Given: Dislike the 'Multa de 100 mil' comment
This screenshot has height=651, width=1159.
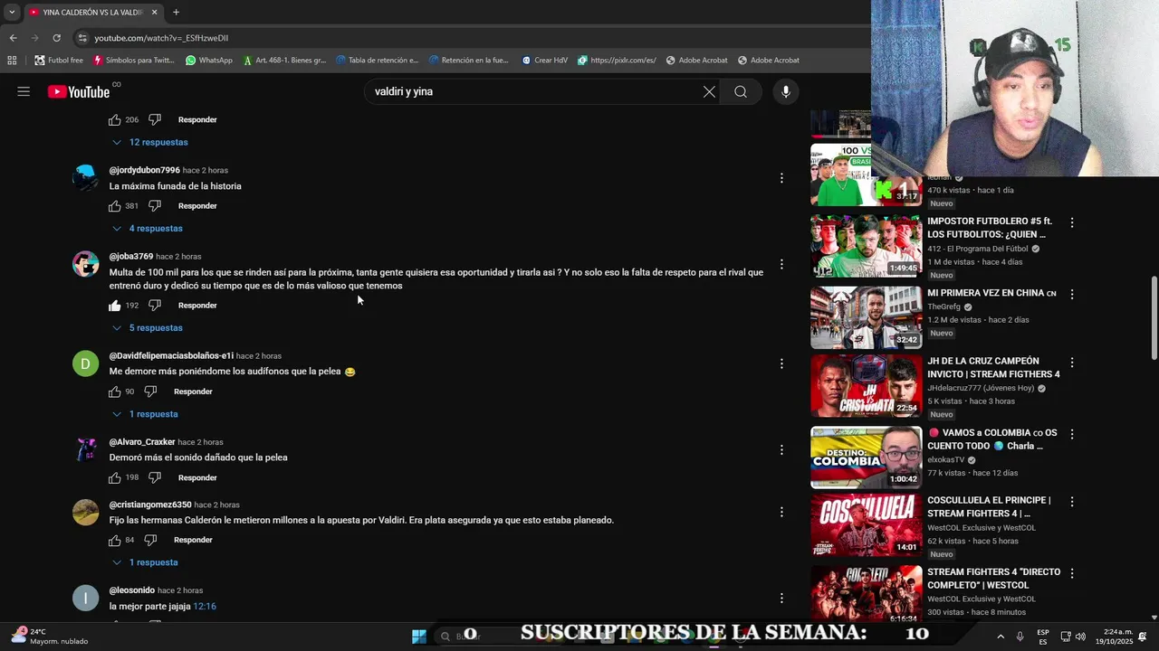Looking at the screenshot, I should tap(155, 306).
